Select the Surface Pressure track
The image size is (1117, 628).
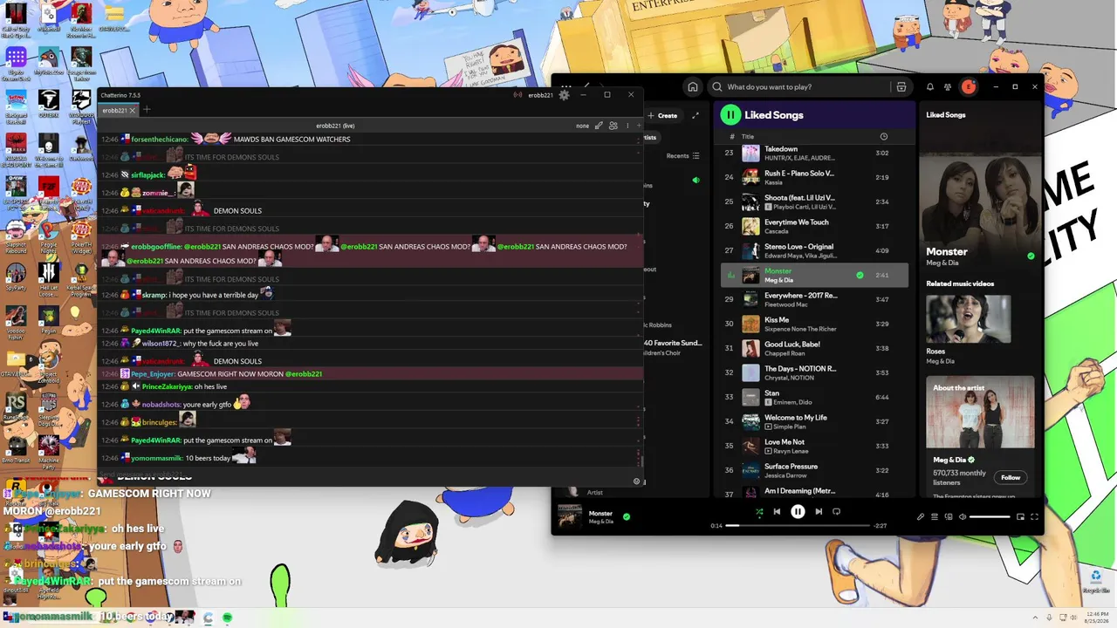[814, 470]
